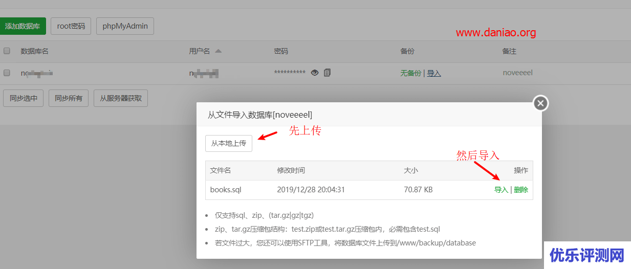Close the import dialog with X button
Screen dimensions: 631x269
[x=541, y=103]
